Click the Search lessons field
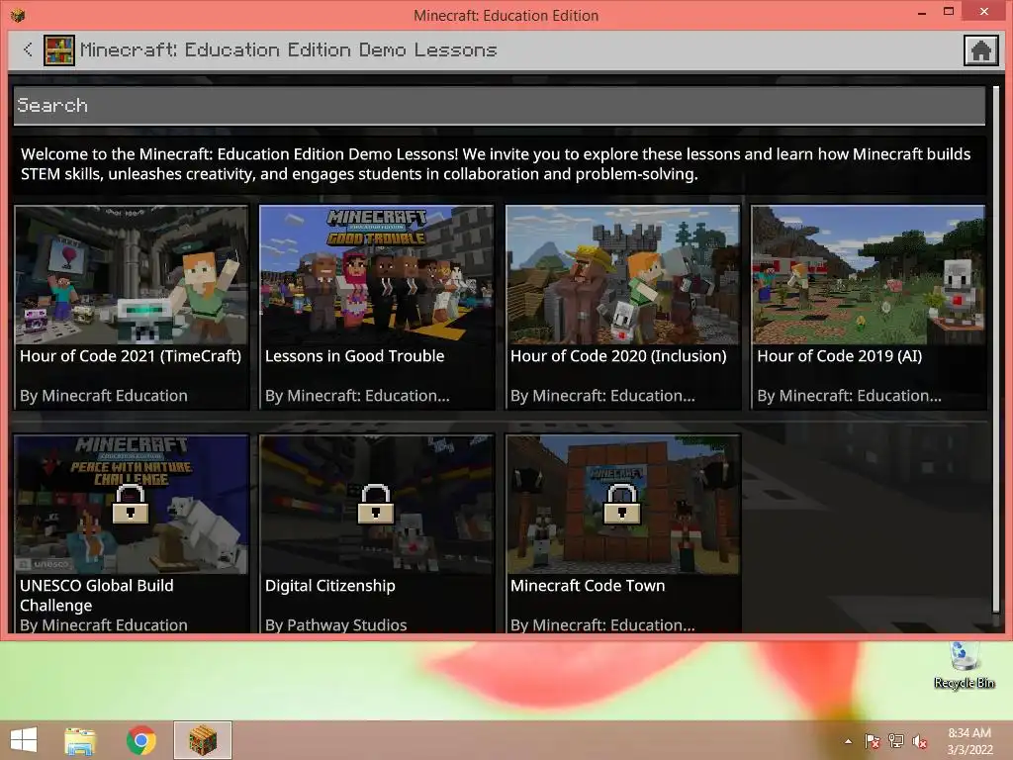Image resolution: width=1013 pixels, height=760 pixels. 500,105
